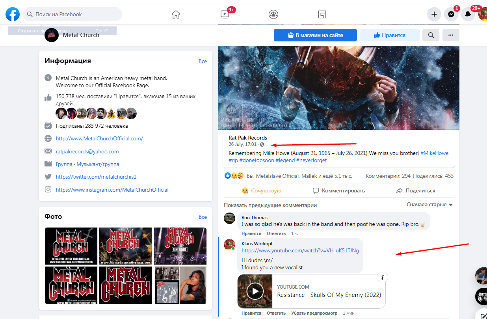Click the info icon on YouTube preview
This screenshot has width=487, height=319.
[382, 277]
